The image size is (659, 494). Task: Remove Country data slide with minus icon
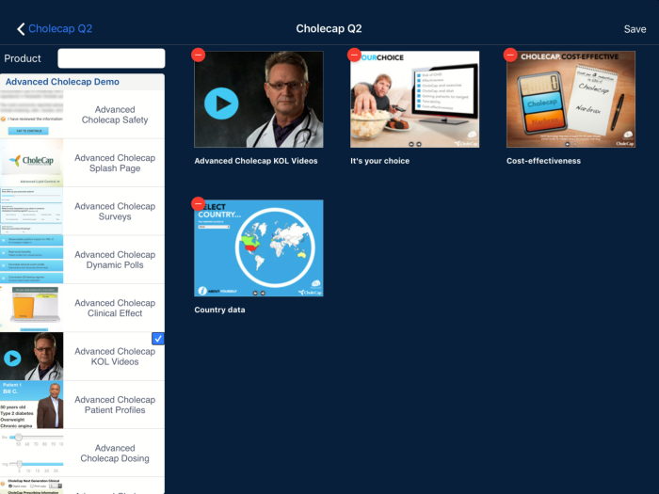[x=199, y=203]
